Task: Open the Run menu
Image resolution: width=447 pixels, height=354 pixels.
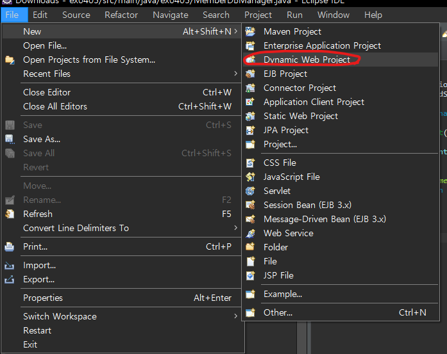Action: pyautogui.click(x=294, y=15)
